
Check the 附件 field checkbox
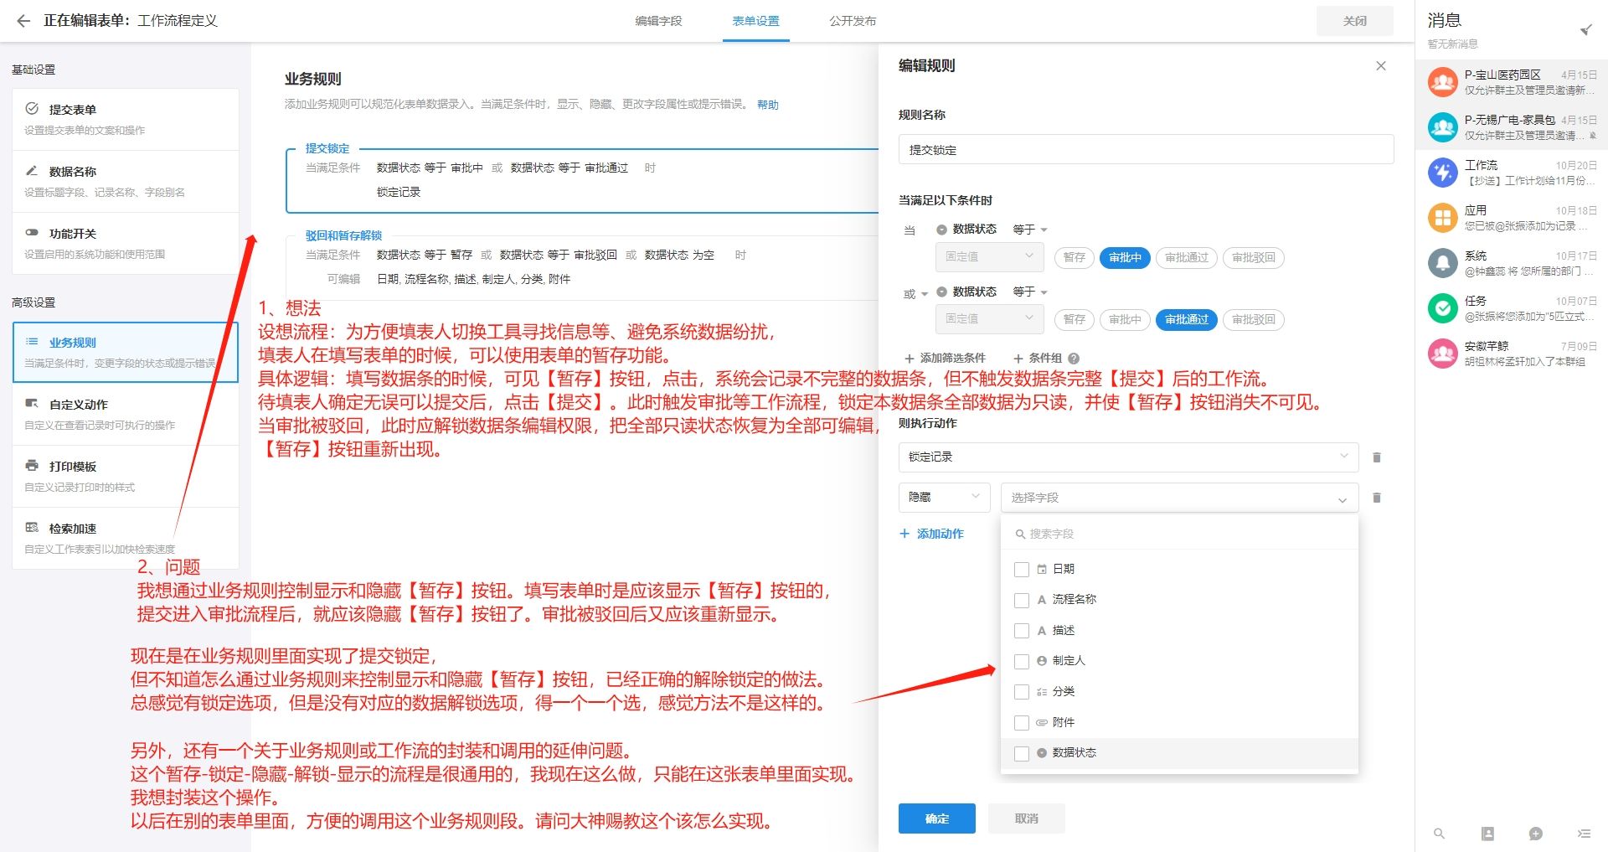[x=1021, y=722]
